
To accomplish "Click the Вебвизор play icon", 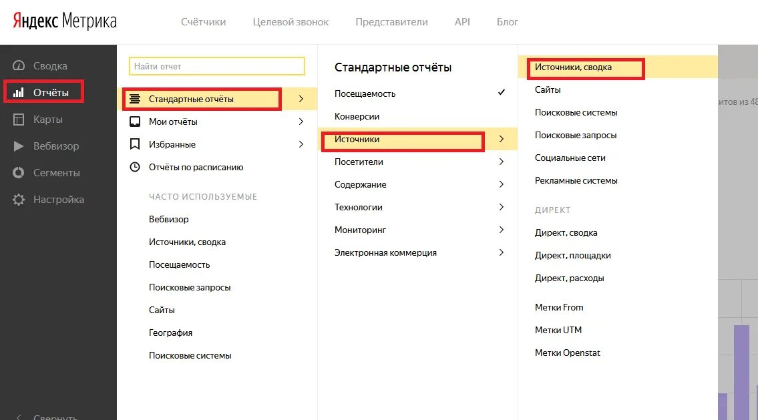I will (x=19, y=146).
